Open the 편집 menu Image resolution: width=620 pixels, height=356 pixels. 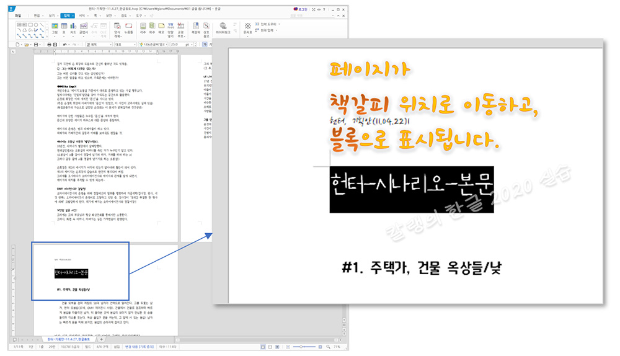[38, 16]
